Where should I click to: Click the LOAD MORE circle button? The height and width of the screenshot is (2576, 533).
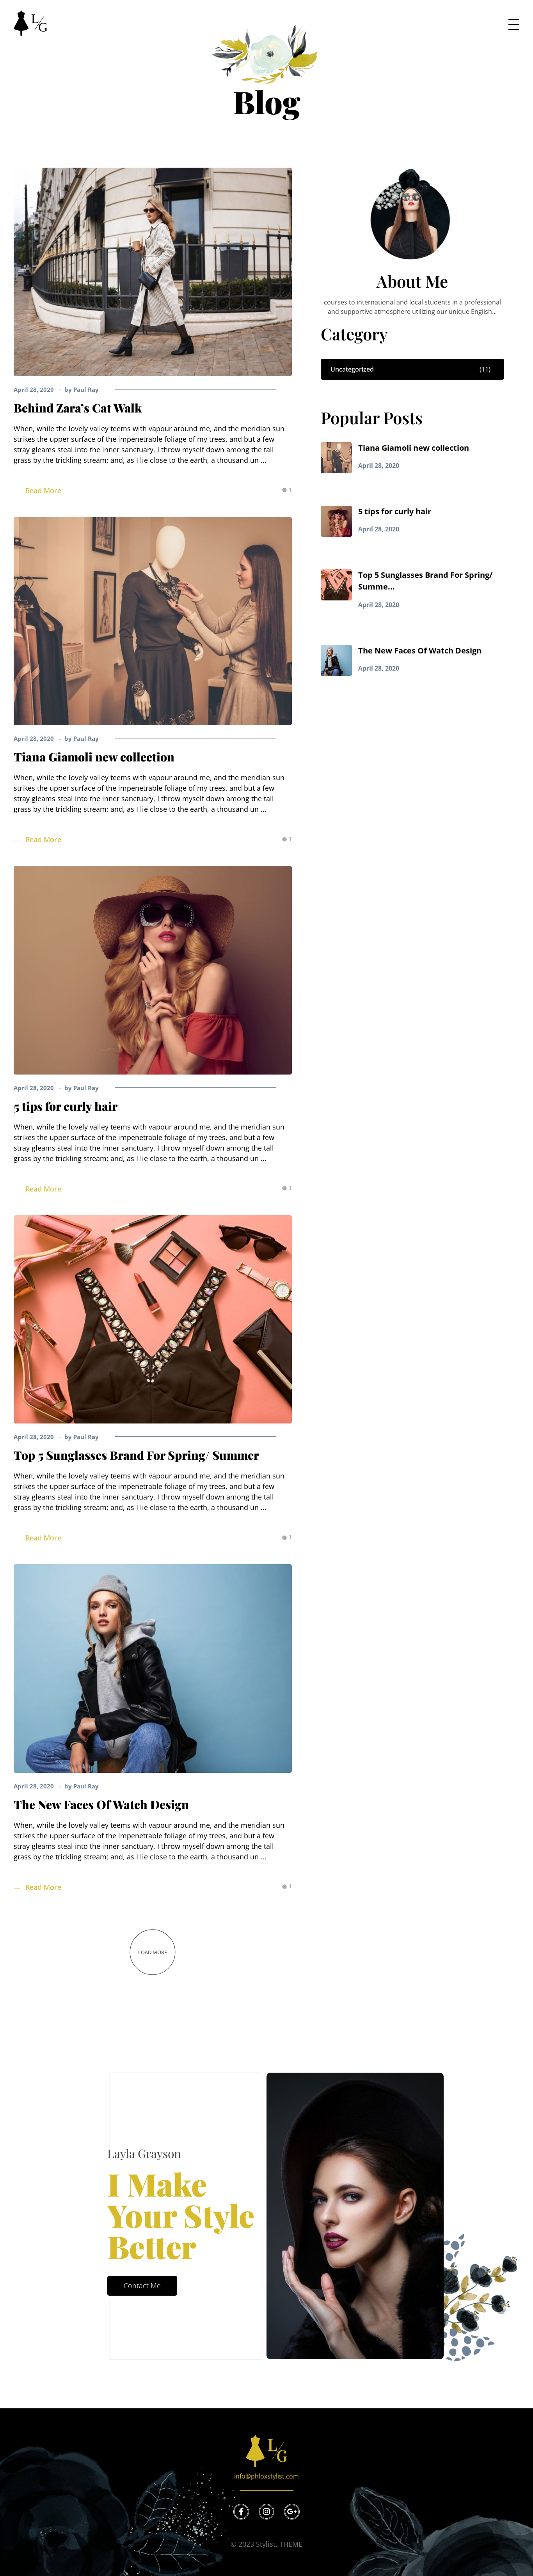[x=153, y=1952]
